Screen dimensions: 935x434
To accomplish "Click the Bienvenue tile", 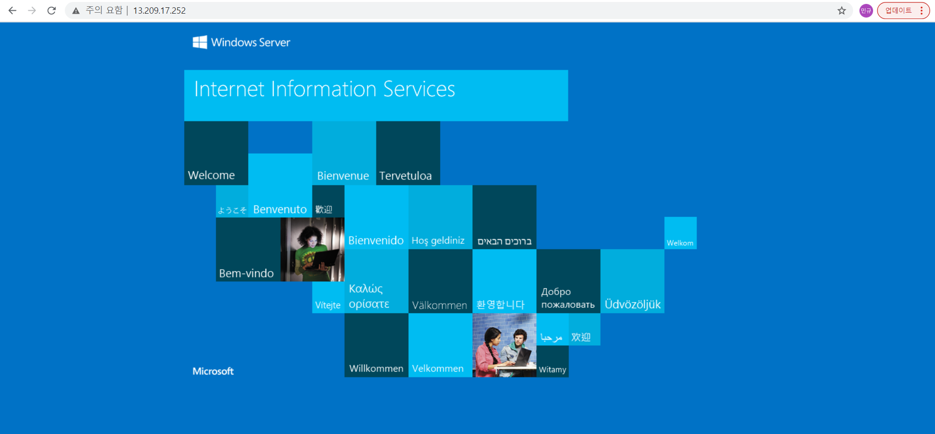I will 344,153.
